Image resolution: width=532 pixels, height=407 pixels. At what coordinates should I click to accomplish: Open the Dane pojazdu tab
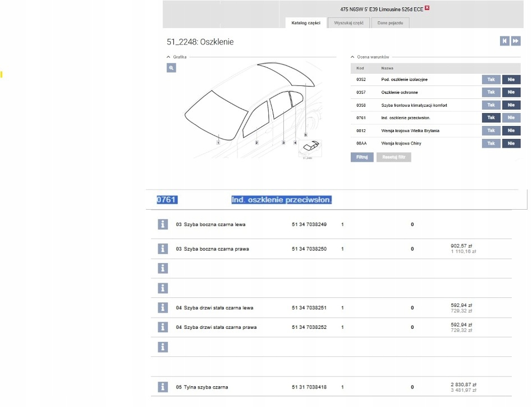[390, 23]
